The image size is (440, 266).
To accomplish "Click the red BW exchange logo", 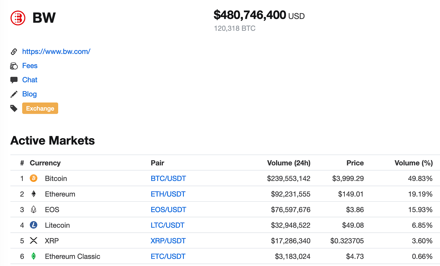I will click(x=18, y=18).
